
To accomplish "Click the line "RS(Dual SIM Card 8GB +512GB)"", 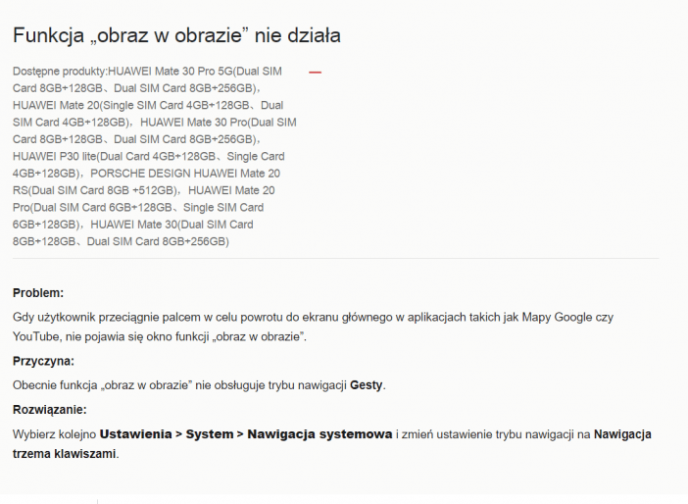I will coord(96,190).
